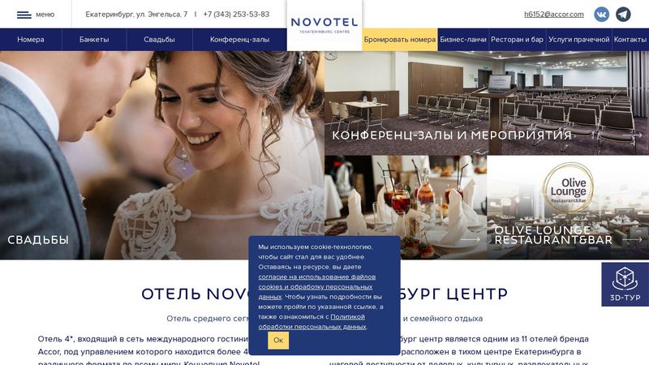Viewport: 649px width, 365px height.
Task: Open Услуги прачечной menu item
Action: (579, 40)
